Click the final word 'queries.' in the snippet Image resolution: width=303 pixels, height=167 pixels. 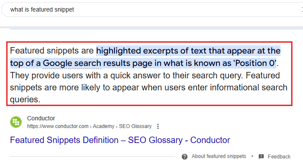[25, 100]
